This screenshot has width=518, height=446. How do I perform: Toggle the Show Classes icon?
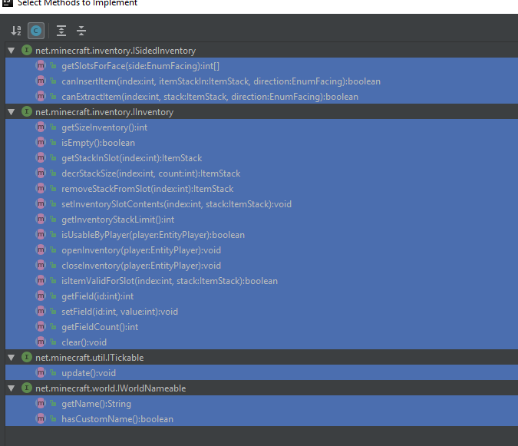click(35, 31)
